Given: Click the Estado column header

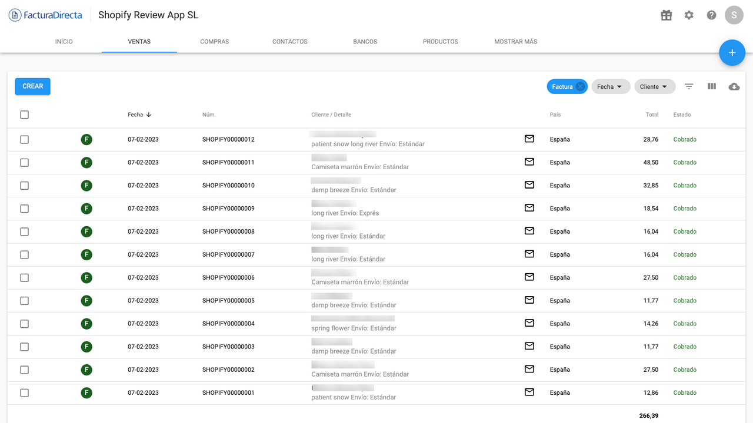Looking at the screenshot, I should click(x=682, y=115).
